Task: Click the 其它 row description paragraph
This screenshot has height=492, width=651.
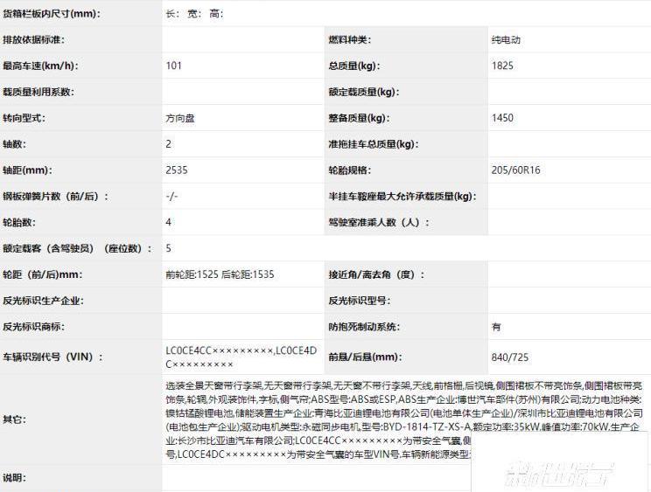Action: (x=402, y=419)
